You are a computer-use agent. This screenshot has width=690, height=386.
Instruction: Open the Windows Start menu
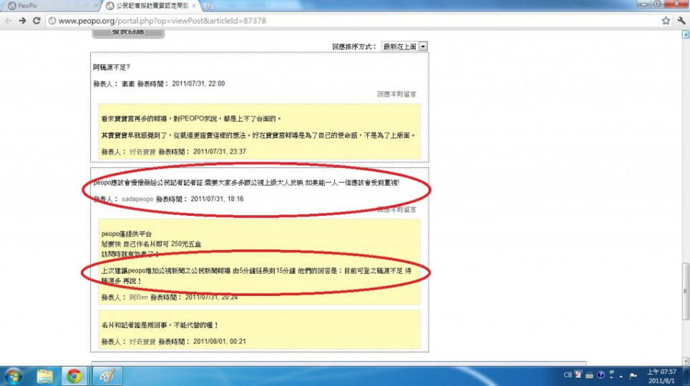click(x=13, y=375)
